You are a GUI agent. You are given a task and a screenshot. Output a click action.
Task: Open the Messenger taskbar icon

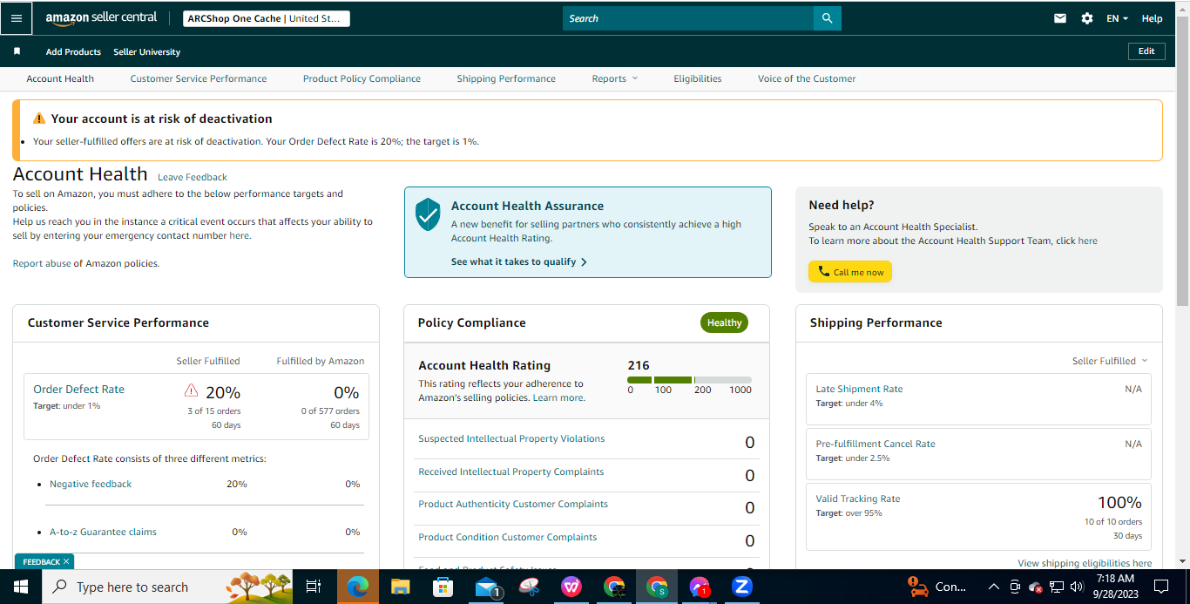[700, 587]
